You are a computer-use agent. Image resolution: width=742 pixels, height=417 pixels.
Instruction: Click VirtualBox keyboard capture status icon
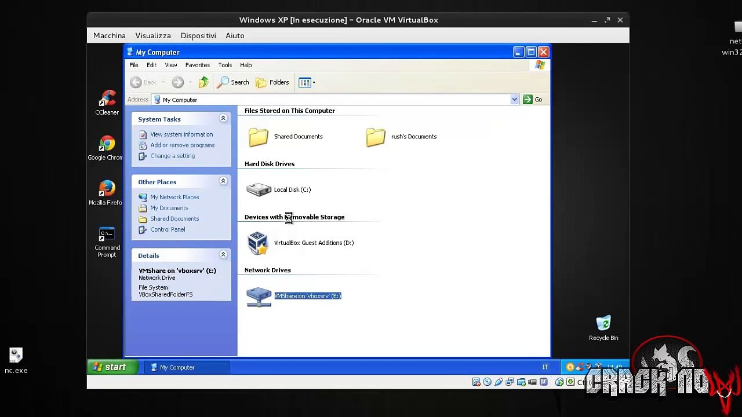570,382
